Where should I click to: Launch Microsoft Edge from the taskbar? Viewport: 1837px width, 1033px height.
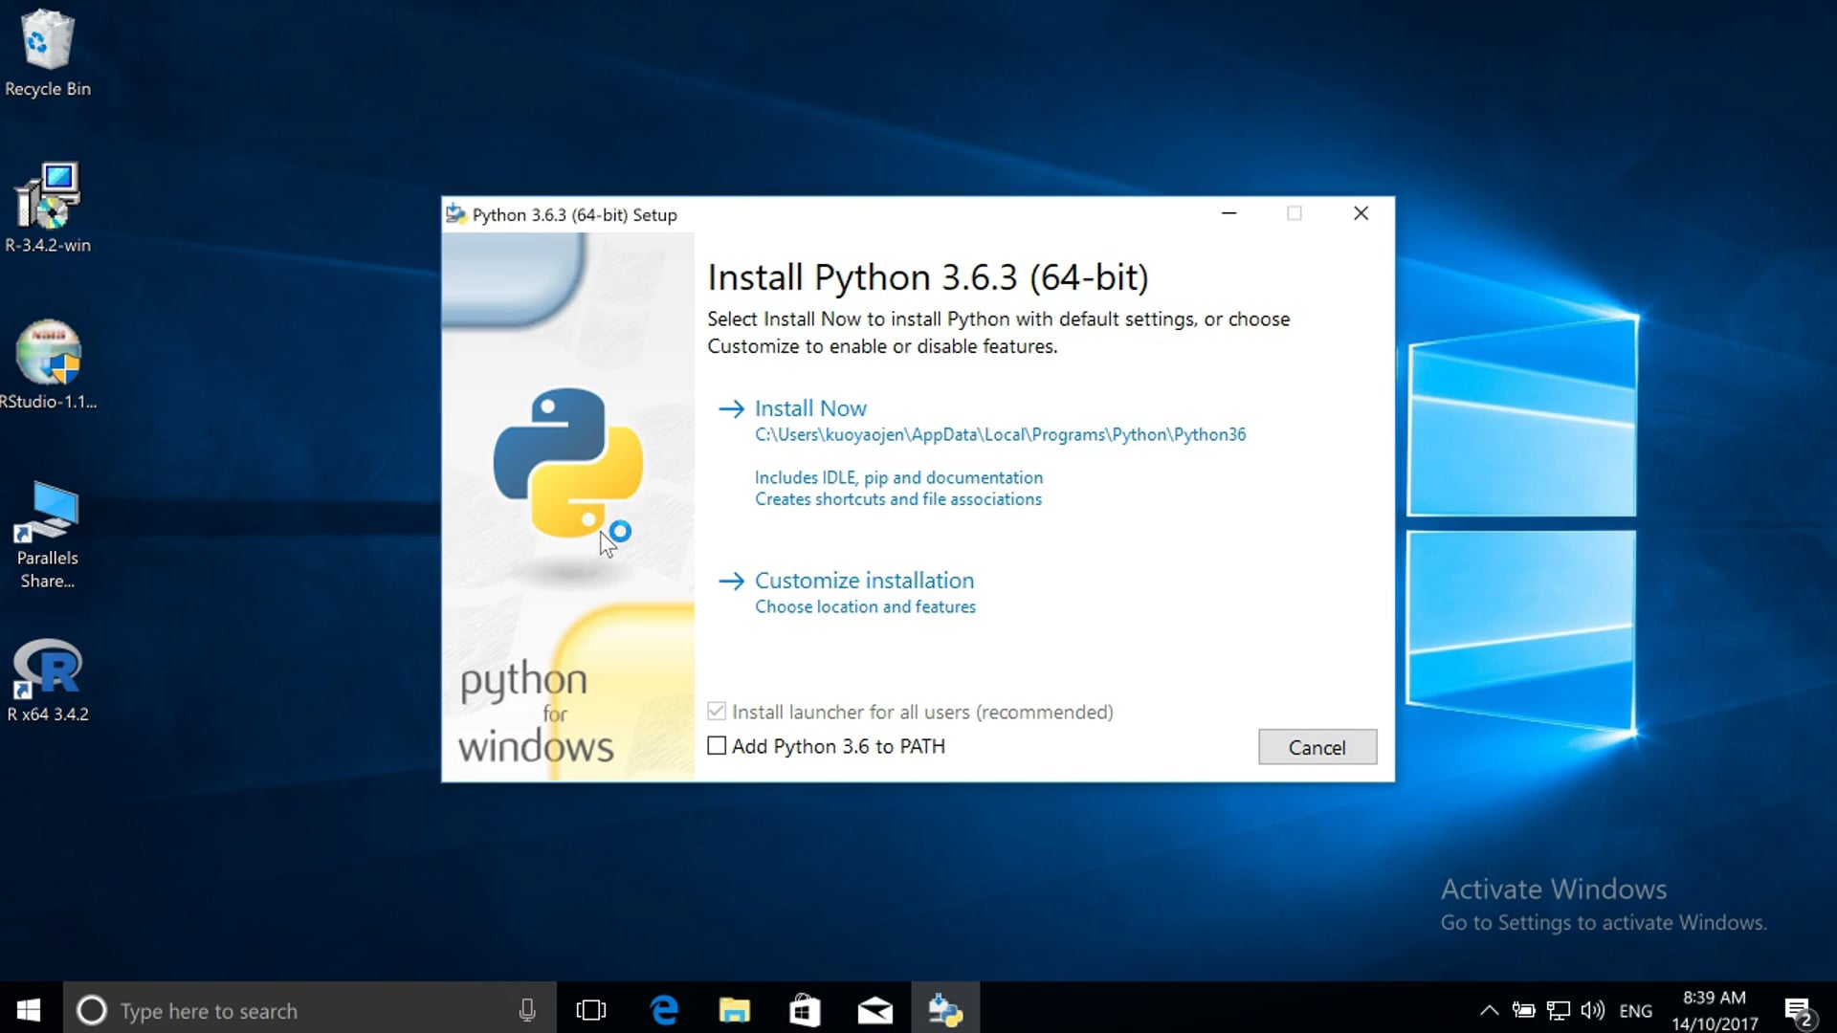(x=664, y=1009)
